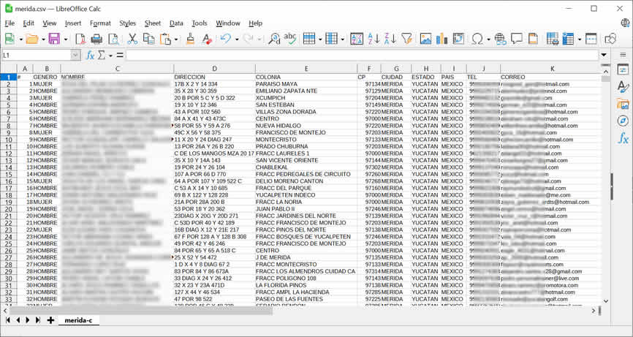Click the Sort dialog icon
633x337 pixels.
tap(357, 39)
